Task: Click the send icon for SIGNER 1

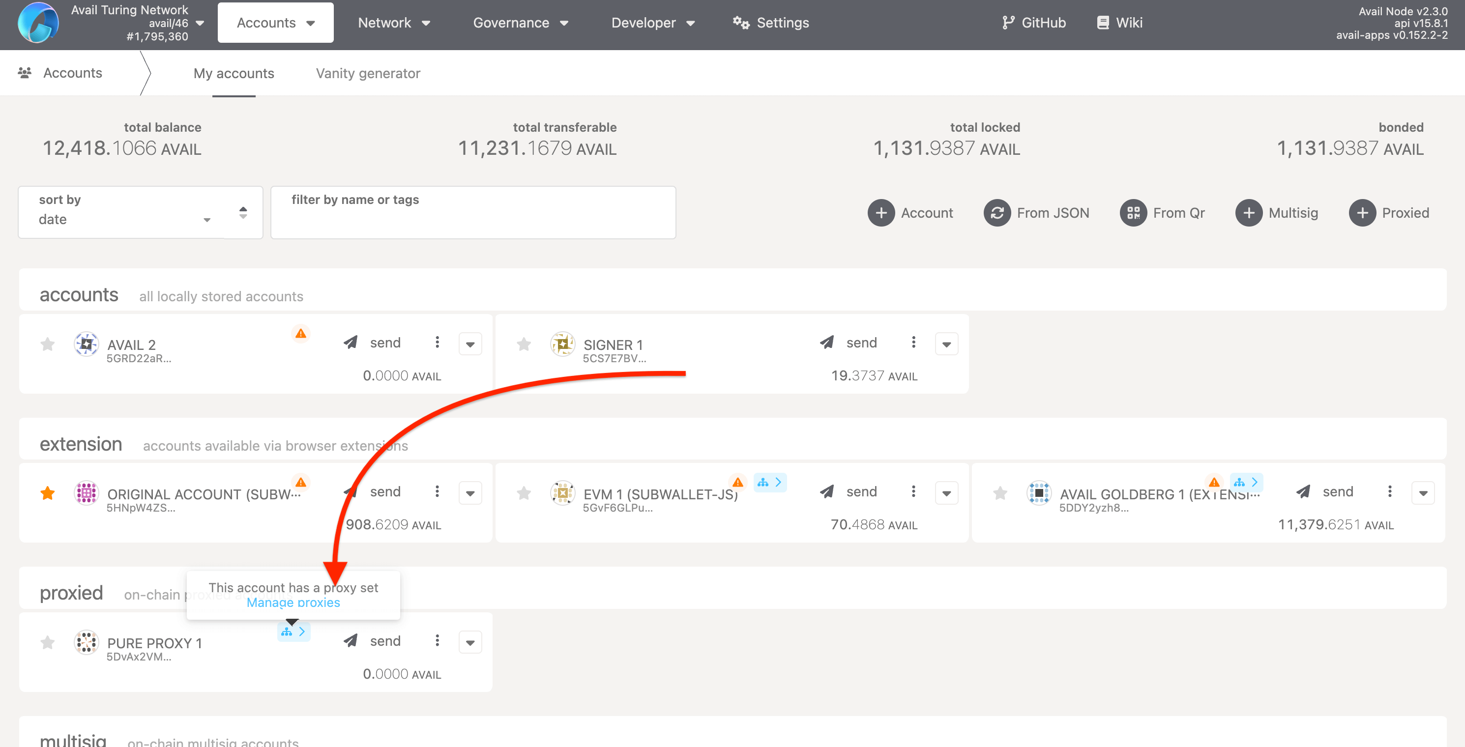Action: click(827, 342)
